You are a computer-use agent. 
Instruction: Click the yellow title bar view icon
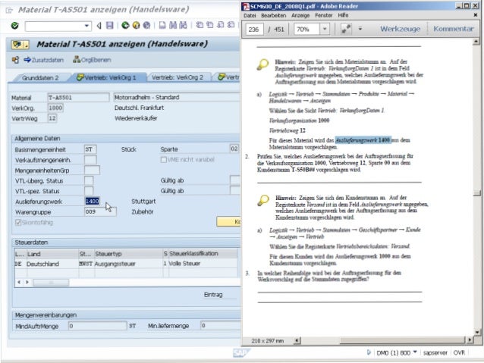coord(17,45)
